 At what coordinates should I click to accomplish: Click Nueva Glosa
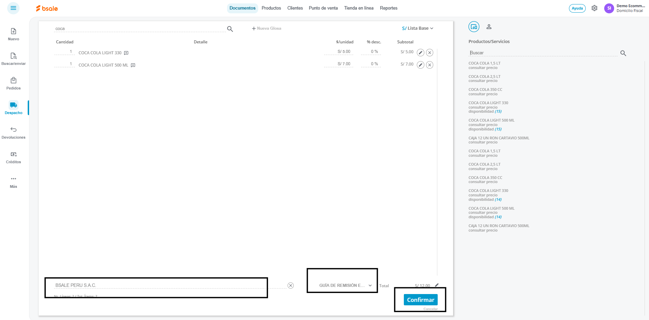(x=267, y=28)
